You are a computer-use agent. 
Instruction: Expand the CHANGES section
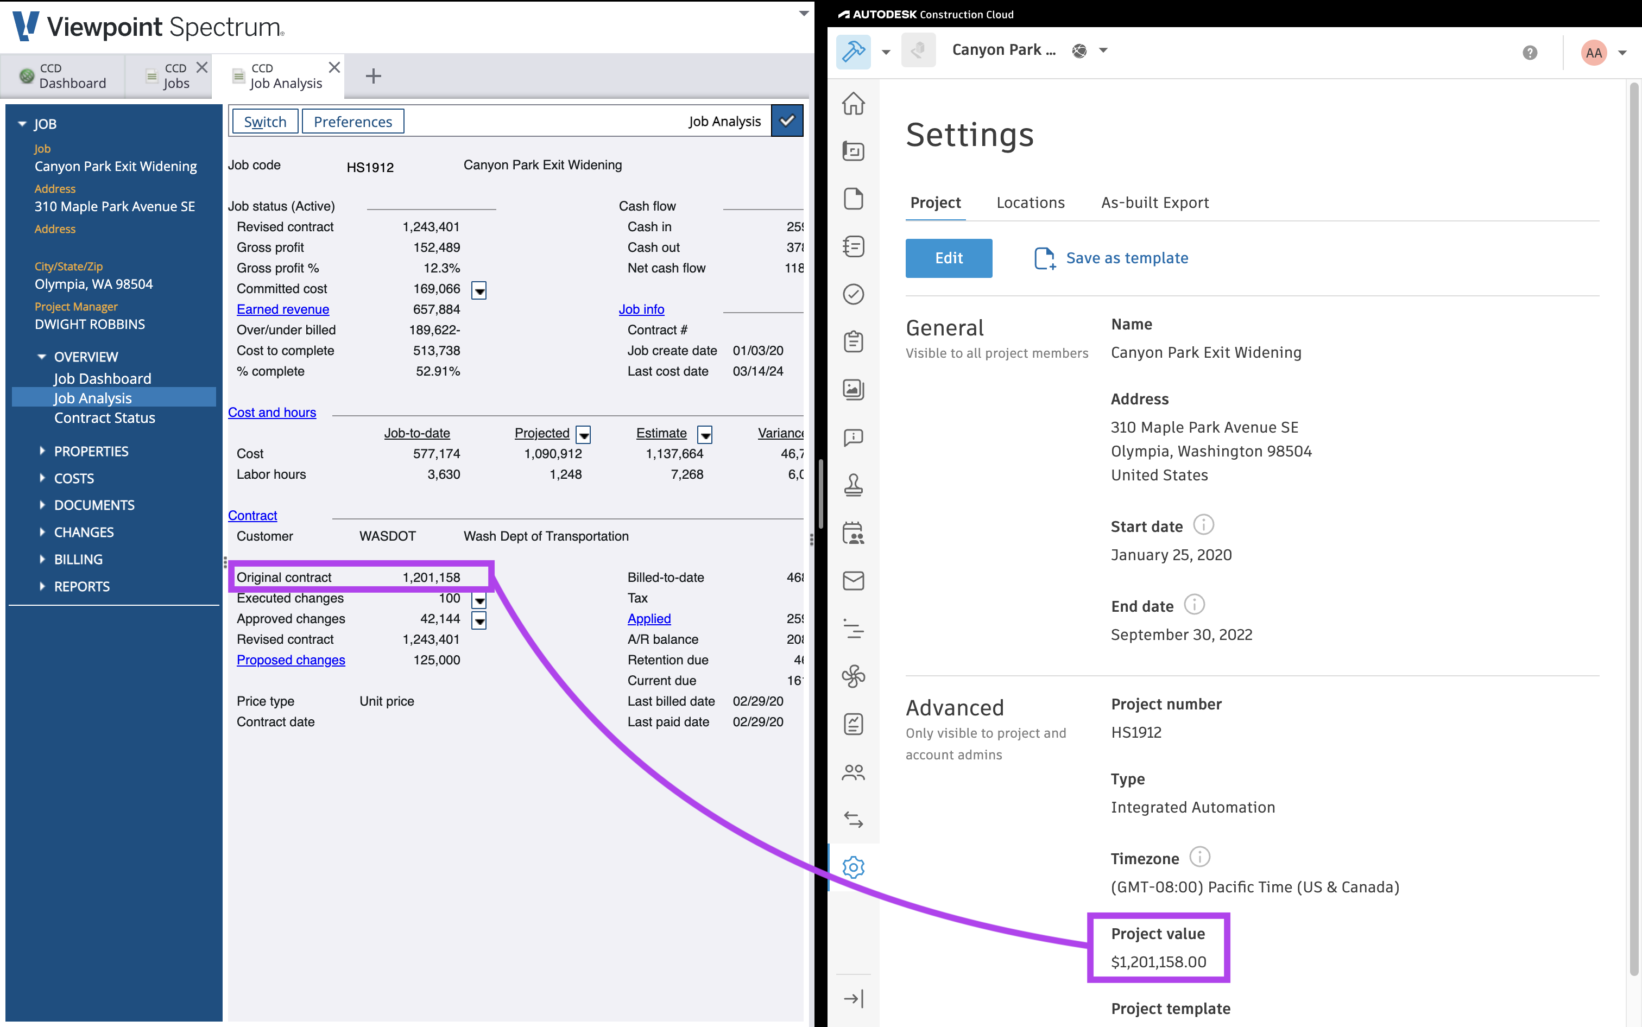click(x=41, y=532)
